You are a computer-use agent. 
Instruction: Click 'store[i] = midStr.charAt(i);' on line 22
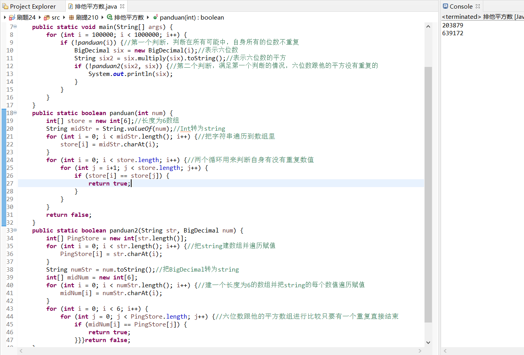[x=109, y=144]
